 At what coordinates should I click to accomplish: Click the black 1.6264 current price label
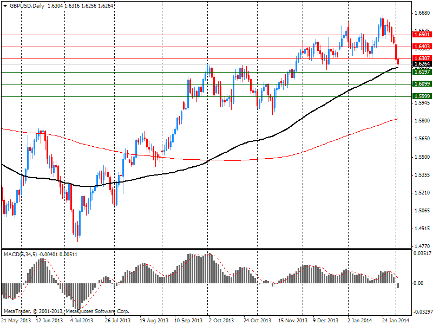coord(421,64)
